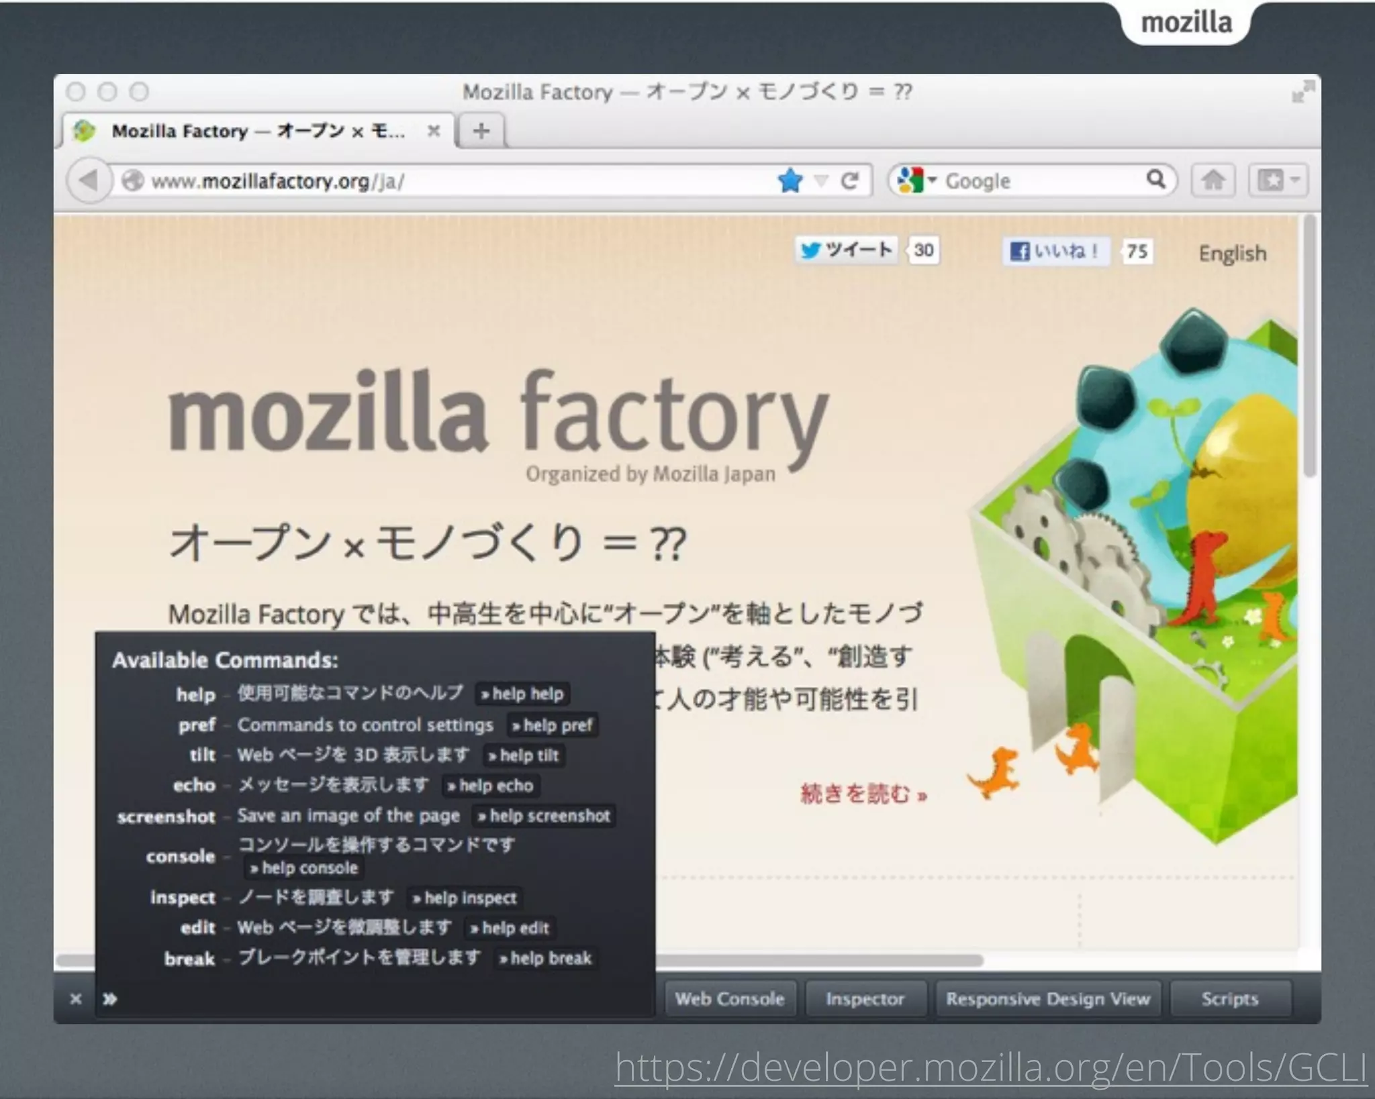The height and width of the screenshot is (1099, 1375).
Task: Run the 'help inspect' command button
Action: pos(465,898)
